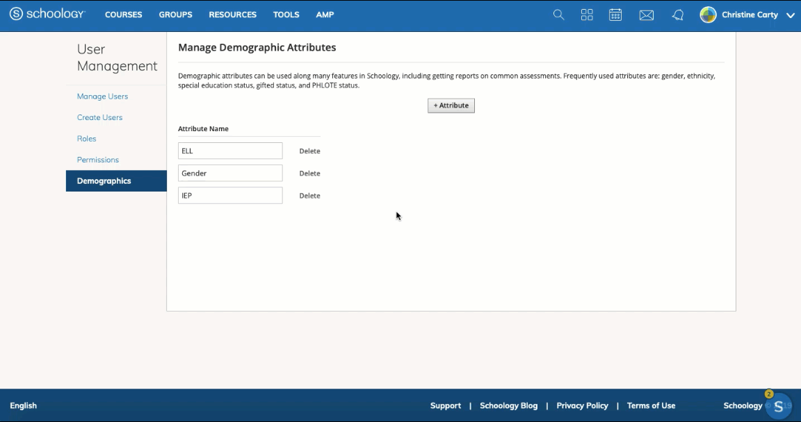801x422 pixels.
Task: Open the Tools menu
Action: 286,15
